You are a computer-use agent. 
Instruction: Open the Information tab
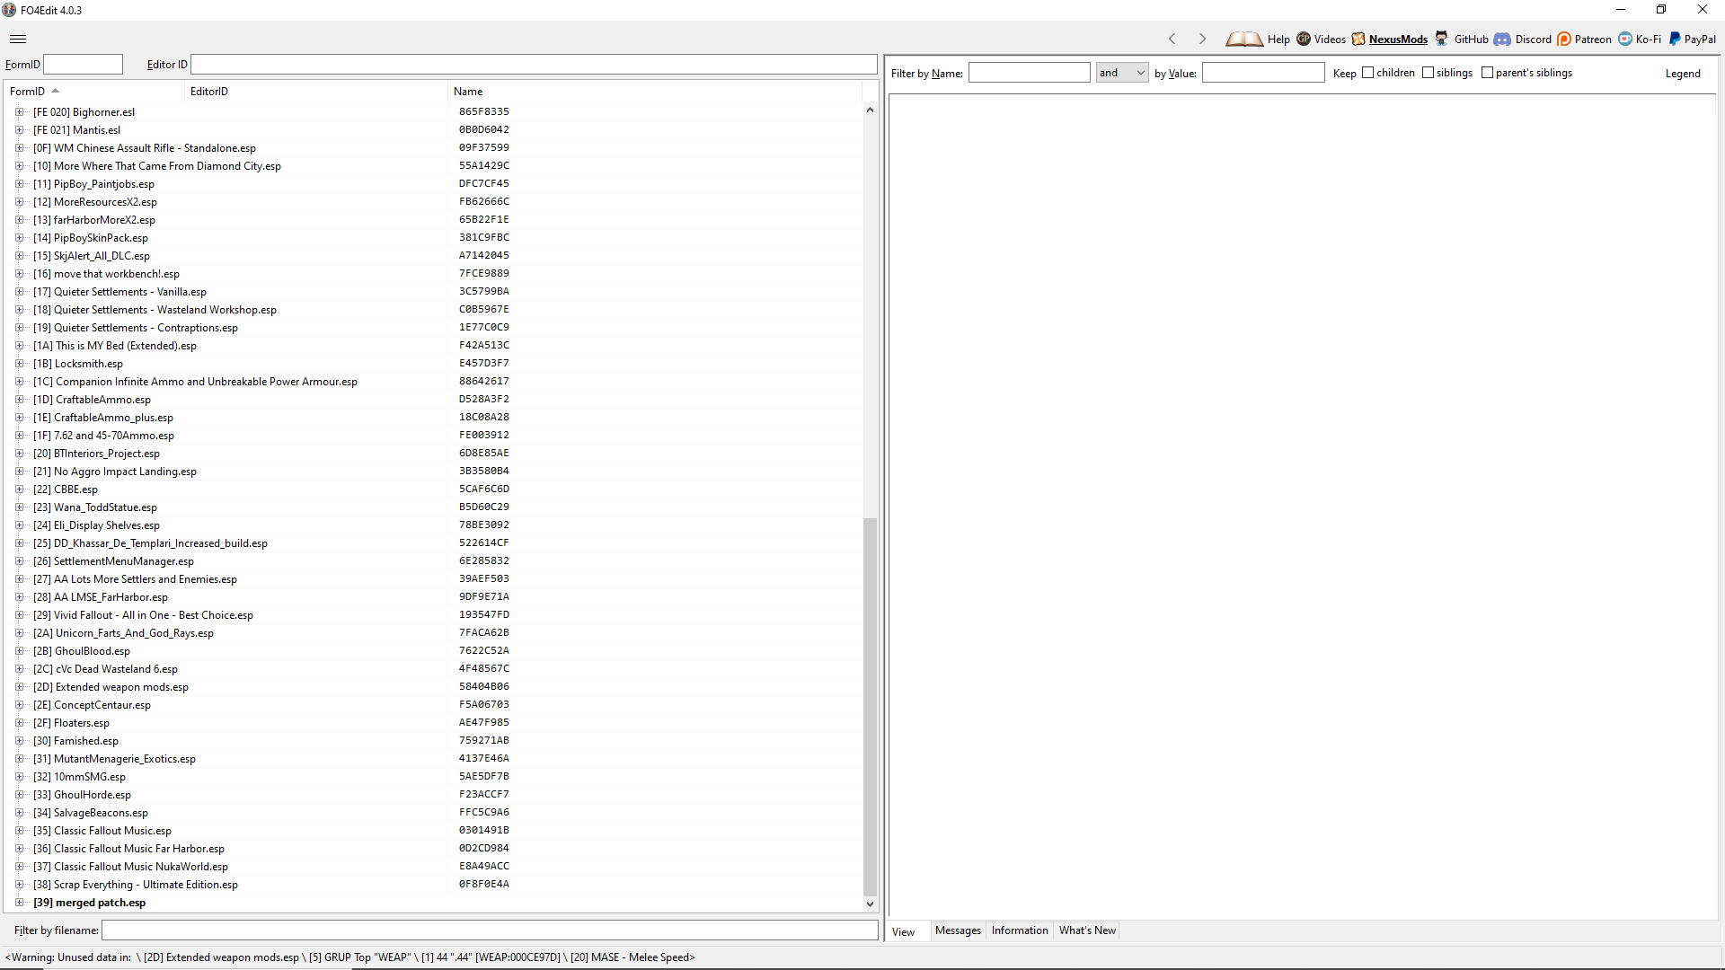(1020, 930)
